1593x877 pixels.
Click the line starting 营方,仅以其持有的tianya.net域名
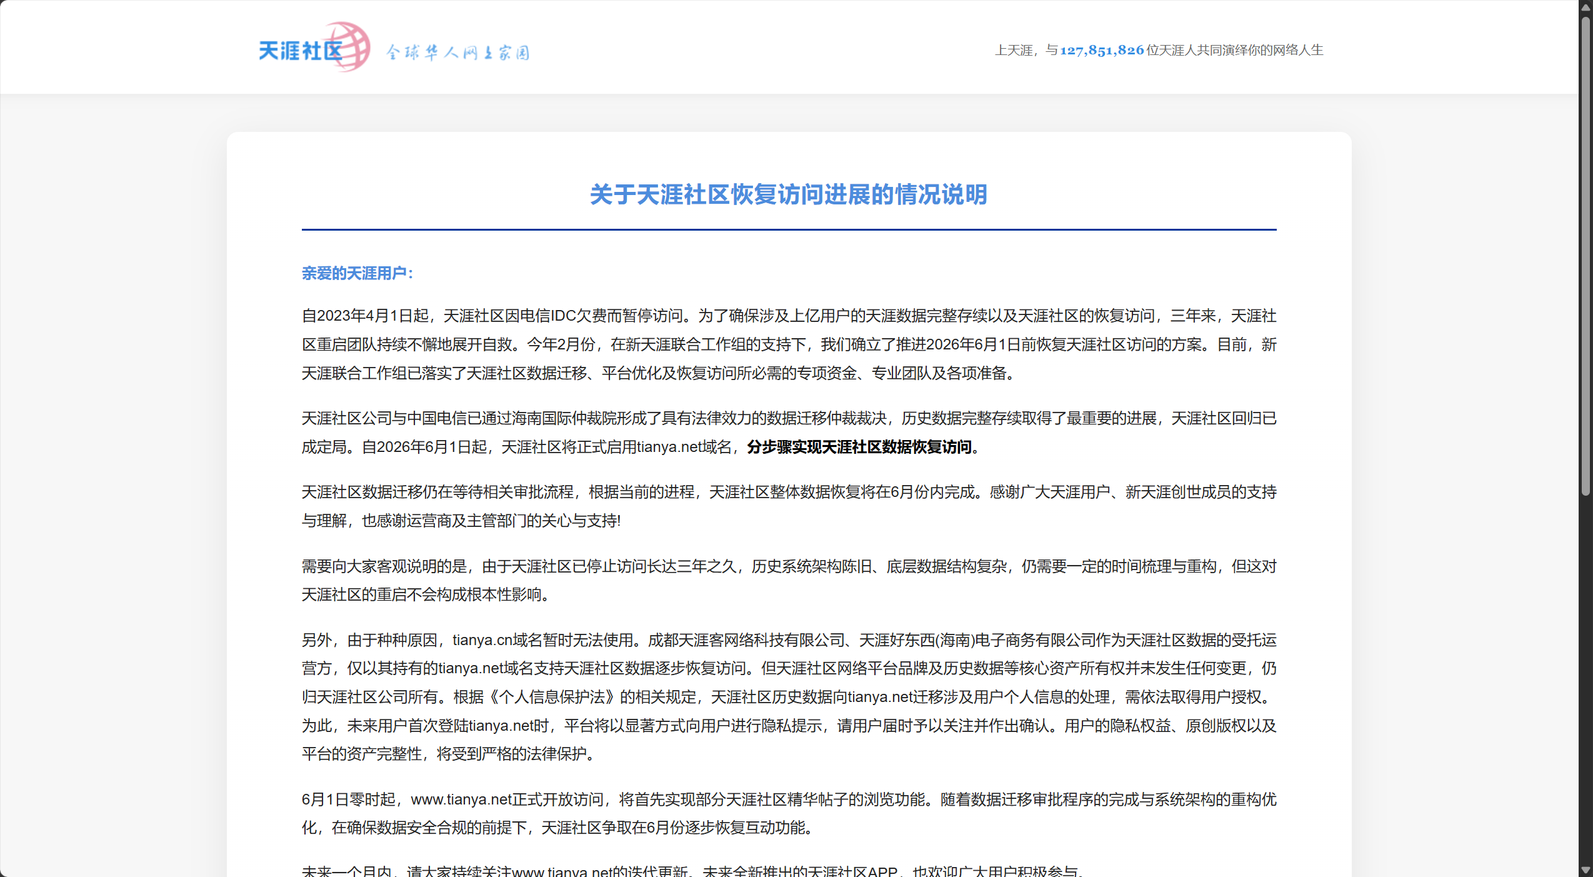tap(789, 668)
